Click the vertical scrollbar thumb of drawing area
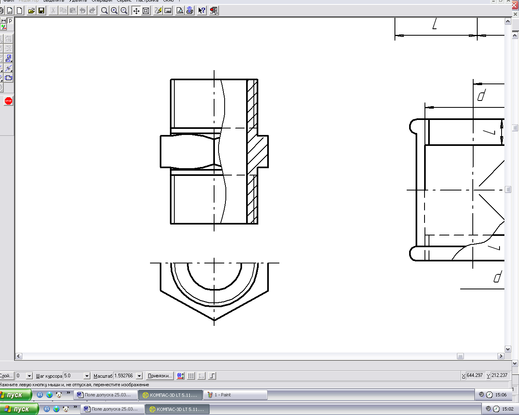Viewport: 519px width, 415px height. [508, 189]
